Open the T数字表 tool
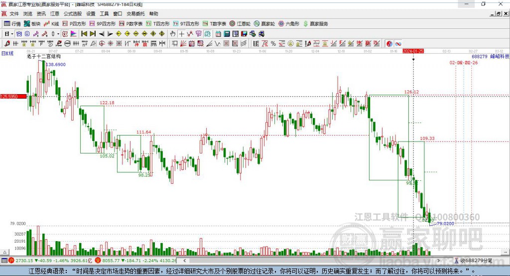 (214, 24)
